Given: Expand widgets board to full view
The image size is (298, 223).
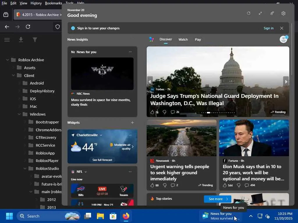Looking at the screenshot, I should [260, 13].
